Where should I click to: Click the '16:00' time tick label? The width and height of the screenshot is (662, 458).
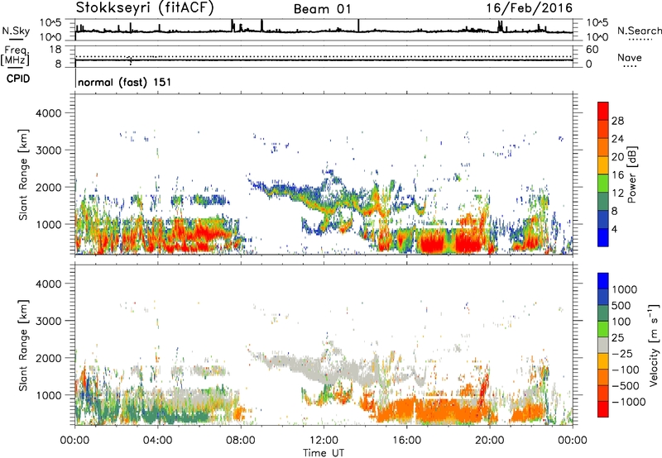pos(406,441)
